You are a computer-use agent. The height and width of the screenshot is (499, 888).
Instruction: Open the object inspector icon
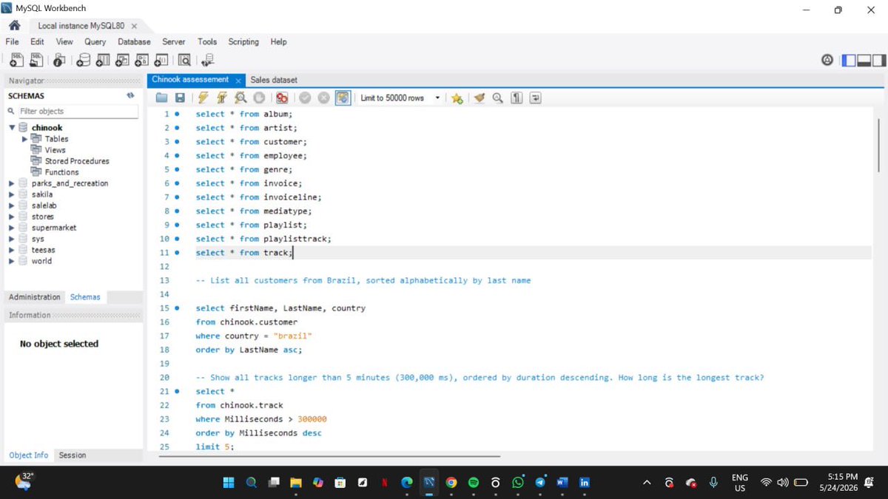60,60
